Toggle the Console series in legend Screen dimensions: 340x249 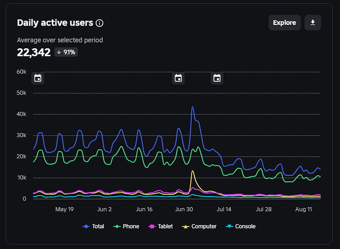pyautogui.click(x=241, y=226)
